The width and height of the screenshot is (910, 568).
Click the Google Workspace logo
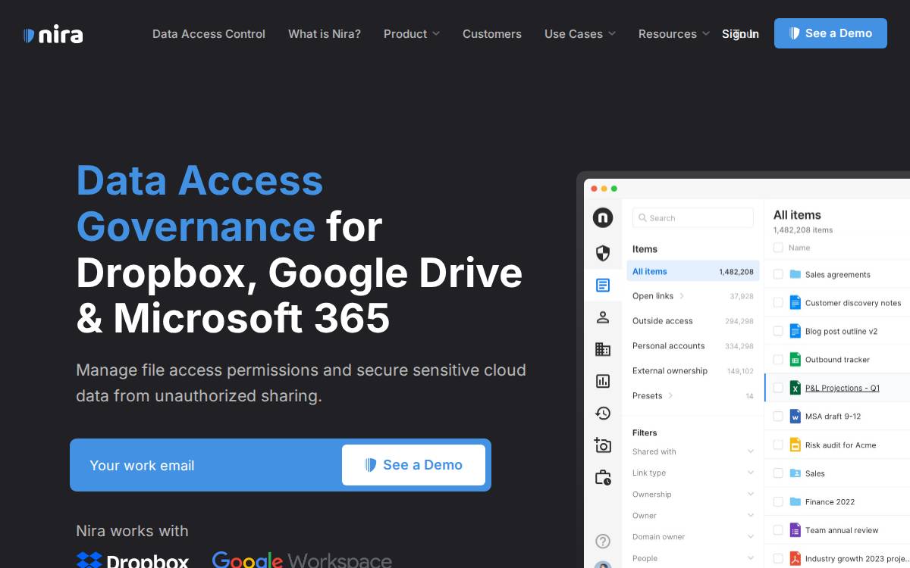coord(302,560)
